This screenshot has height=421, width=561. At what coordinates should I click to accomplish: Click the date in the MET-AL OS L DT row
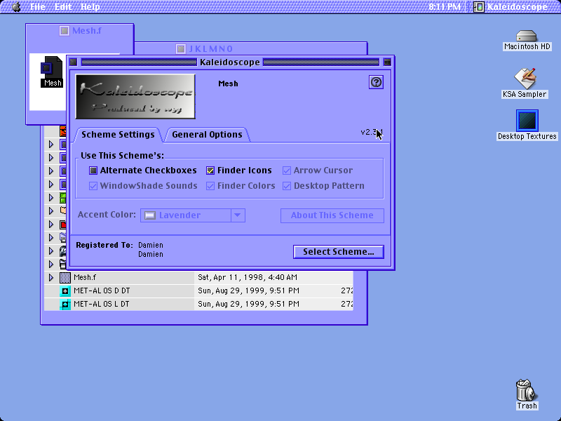(x=249, y=305)
